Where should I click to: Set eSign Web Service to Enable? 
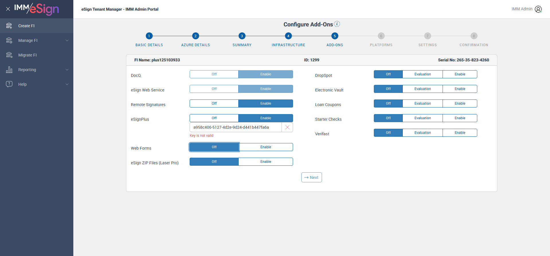tap(266, 89)
